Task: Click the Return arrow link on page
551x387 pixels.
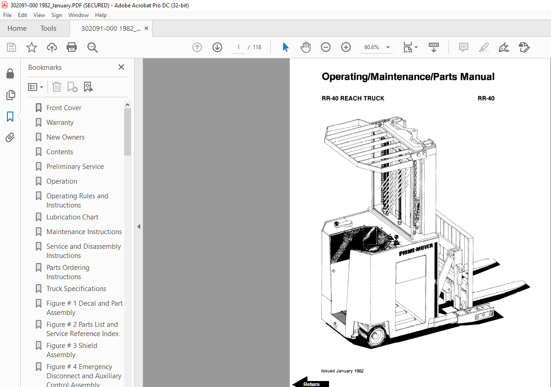Action: [311, 383]
